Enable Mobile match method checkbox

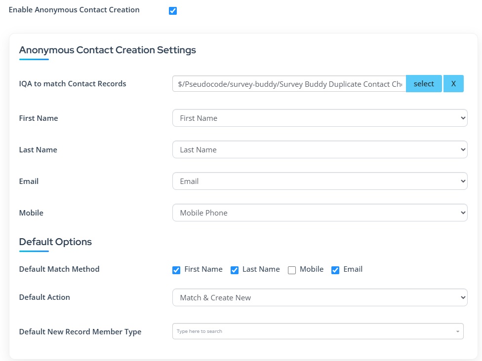292,270
